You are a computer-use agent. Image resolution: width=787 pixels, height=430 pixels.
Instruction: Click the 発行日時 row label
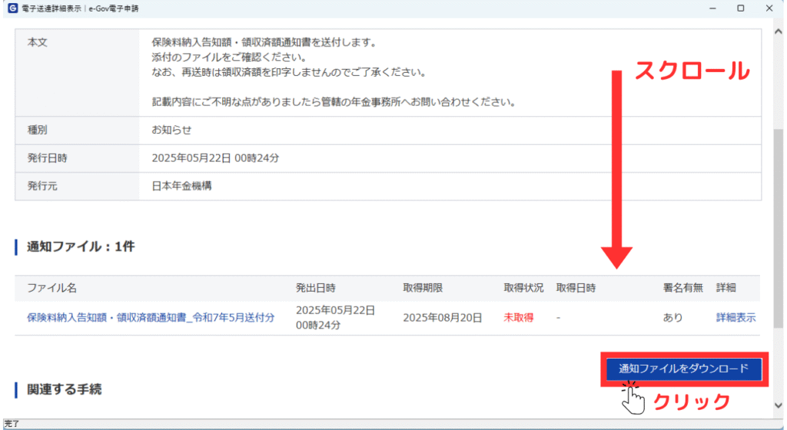pos(47,158)
